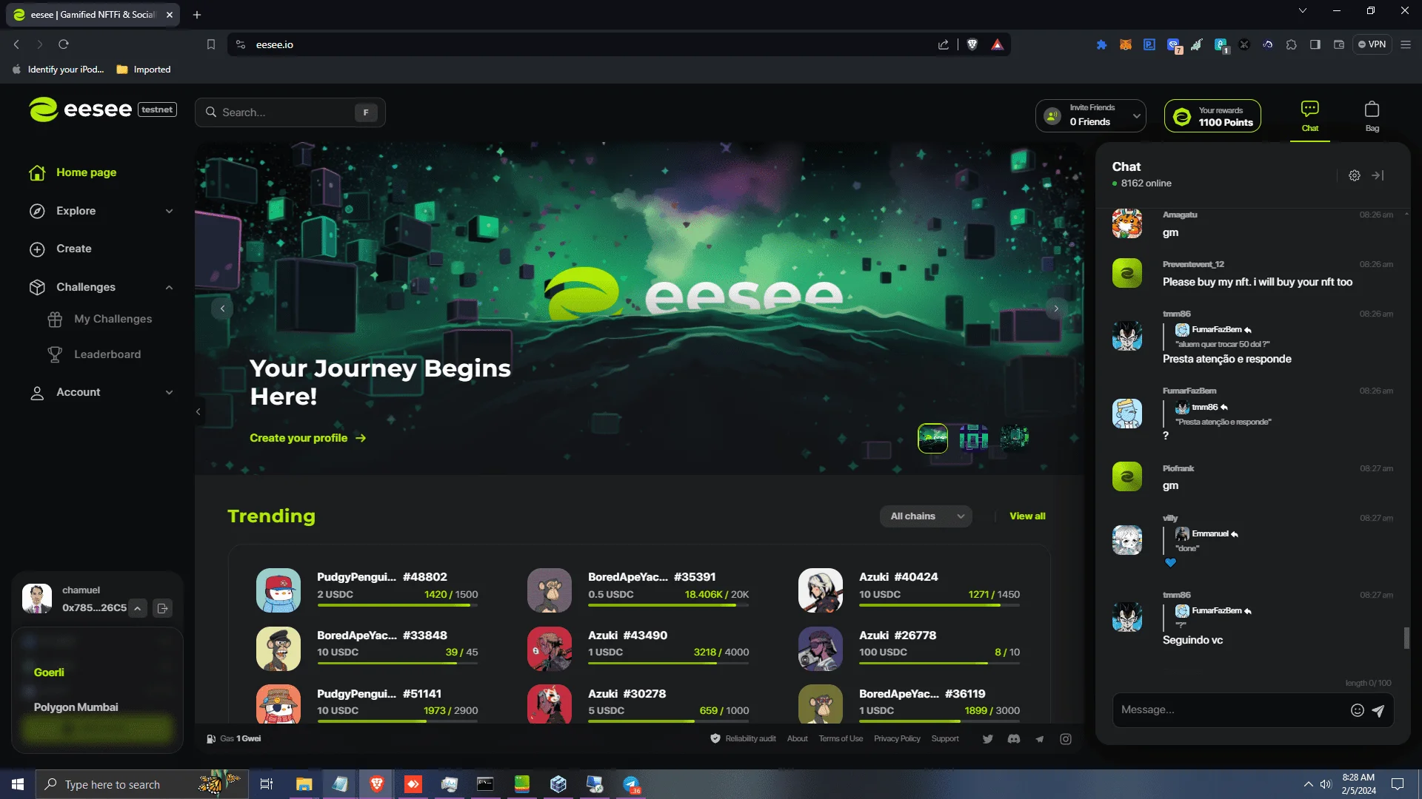Open the Reliability audit link

744,738
